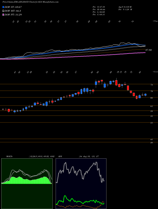Click ADX values '(14 day) 18, +21, -27'
The image size is (158, 209).
tap(89, 156)
